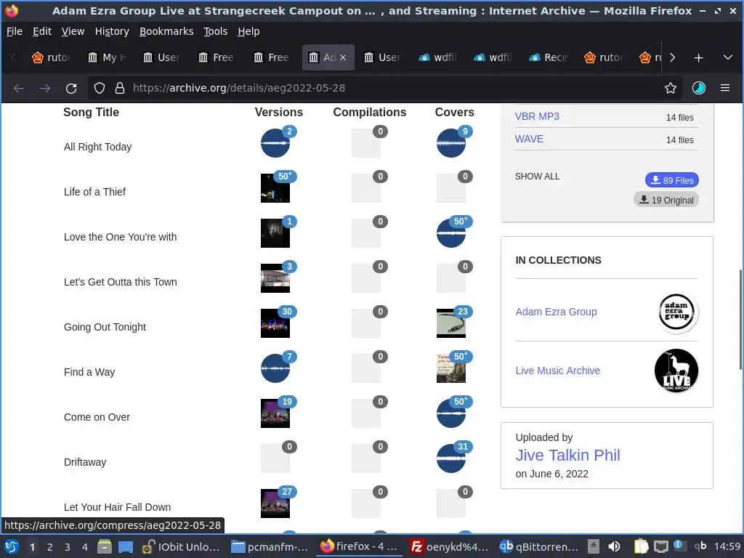Open qBittorrent taskbar window
Viewport: 744px width, 558px height.
(x=539, y=547)
